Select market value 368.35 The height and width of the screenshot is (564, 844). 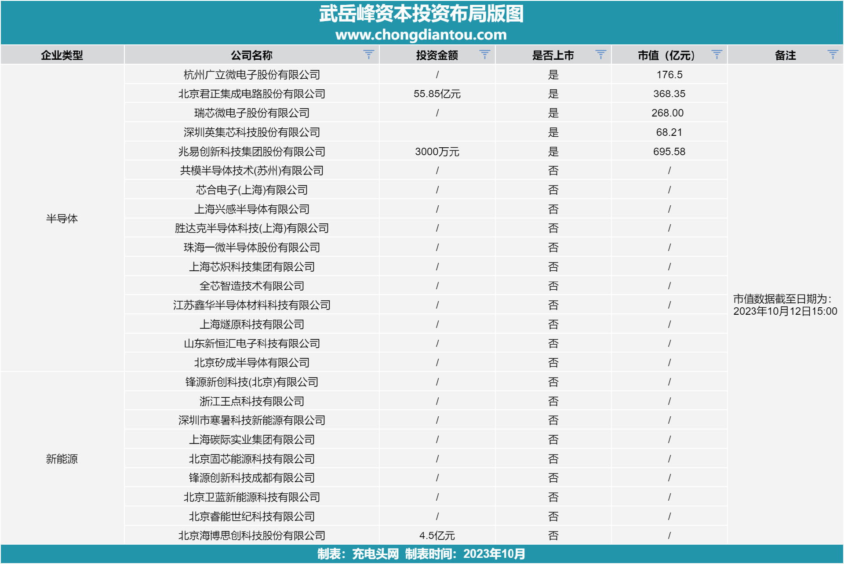click(669, 94)
